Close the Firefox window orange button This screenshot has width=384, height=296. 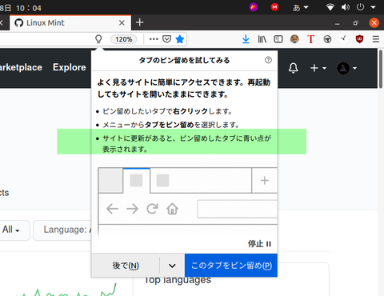[374, 22]
